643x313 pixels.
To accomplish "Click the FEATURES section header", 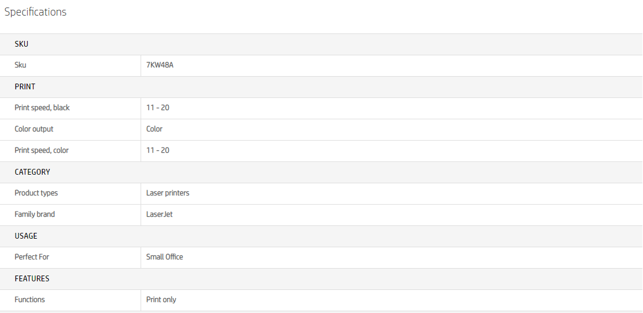I will point(32,278).
